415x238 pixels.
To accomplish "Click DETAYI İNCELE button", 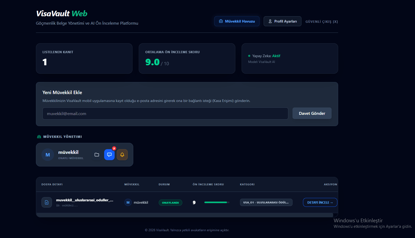I will (320, 202).
